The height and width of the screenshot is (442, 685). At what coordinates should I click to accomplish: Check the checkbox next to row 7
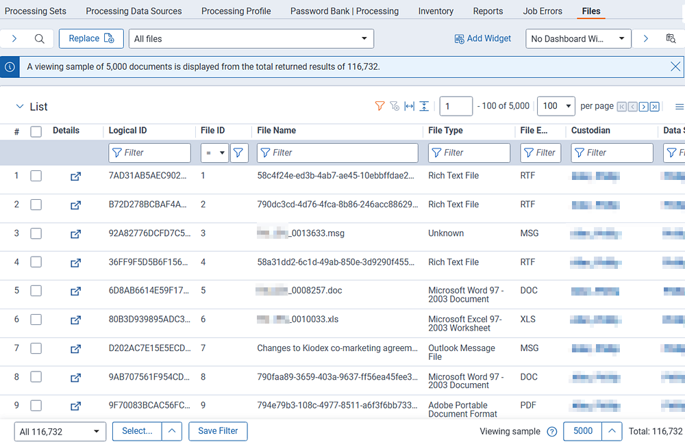pyautogui.click(x=36, y=348)
